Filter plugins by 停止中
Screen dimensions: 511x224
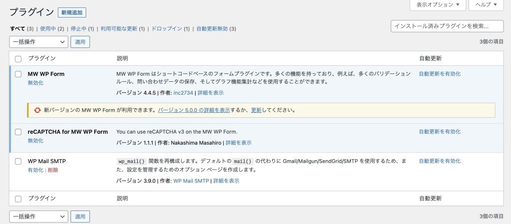pos(78,28)
